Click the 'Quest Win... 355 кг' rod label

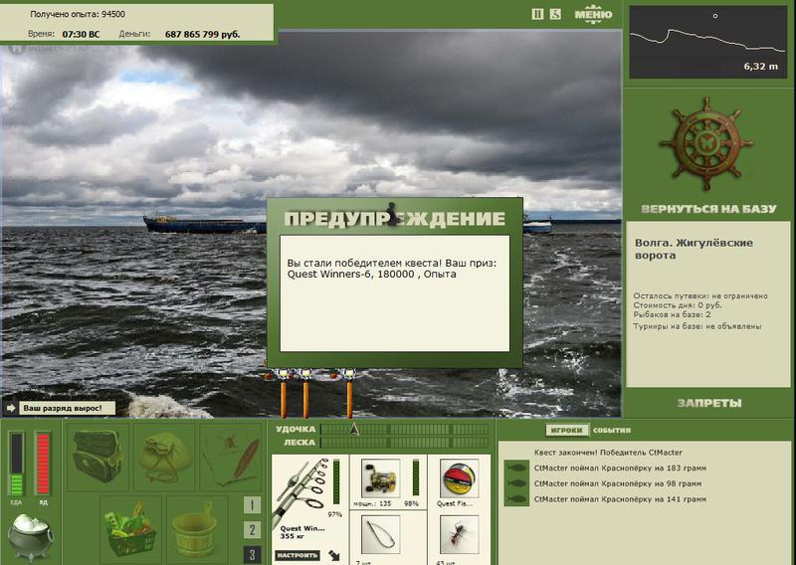click(x=302, y=532)
